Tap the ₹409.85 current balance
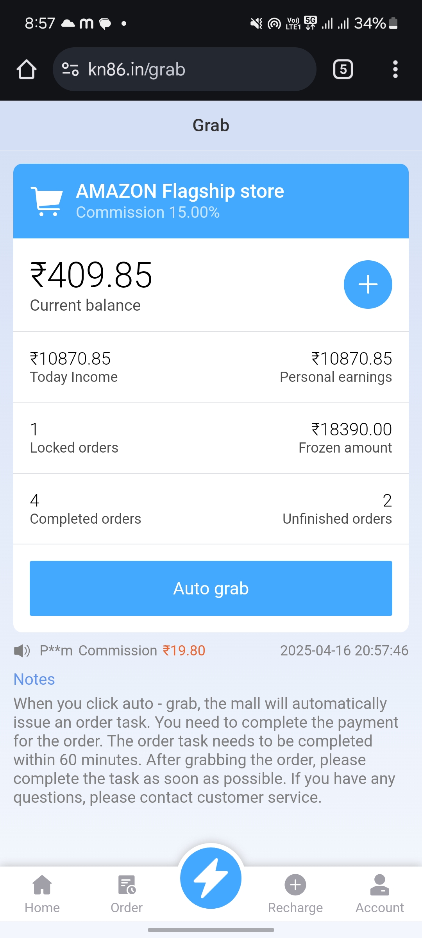 [x=91, y=276]
